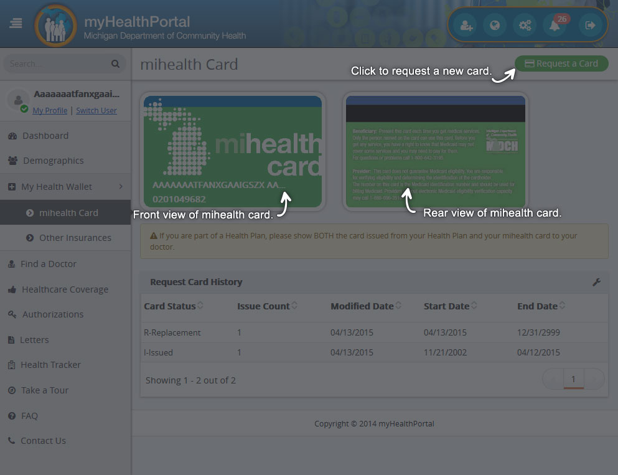Go to pagination page 1
The image size is (618, 475).
(x=573, y=379)
